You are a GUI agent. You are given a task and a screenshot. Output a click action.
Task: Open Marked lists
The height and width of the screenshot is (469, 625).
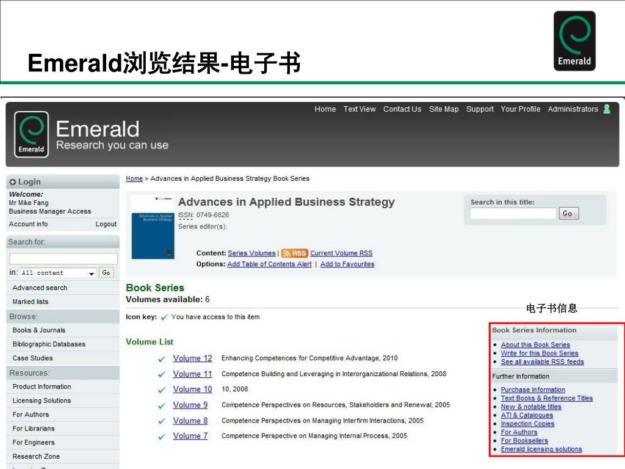click(31, 302)
